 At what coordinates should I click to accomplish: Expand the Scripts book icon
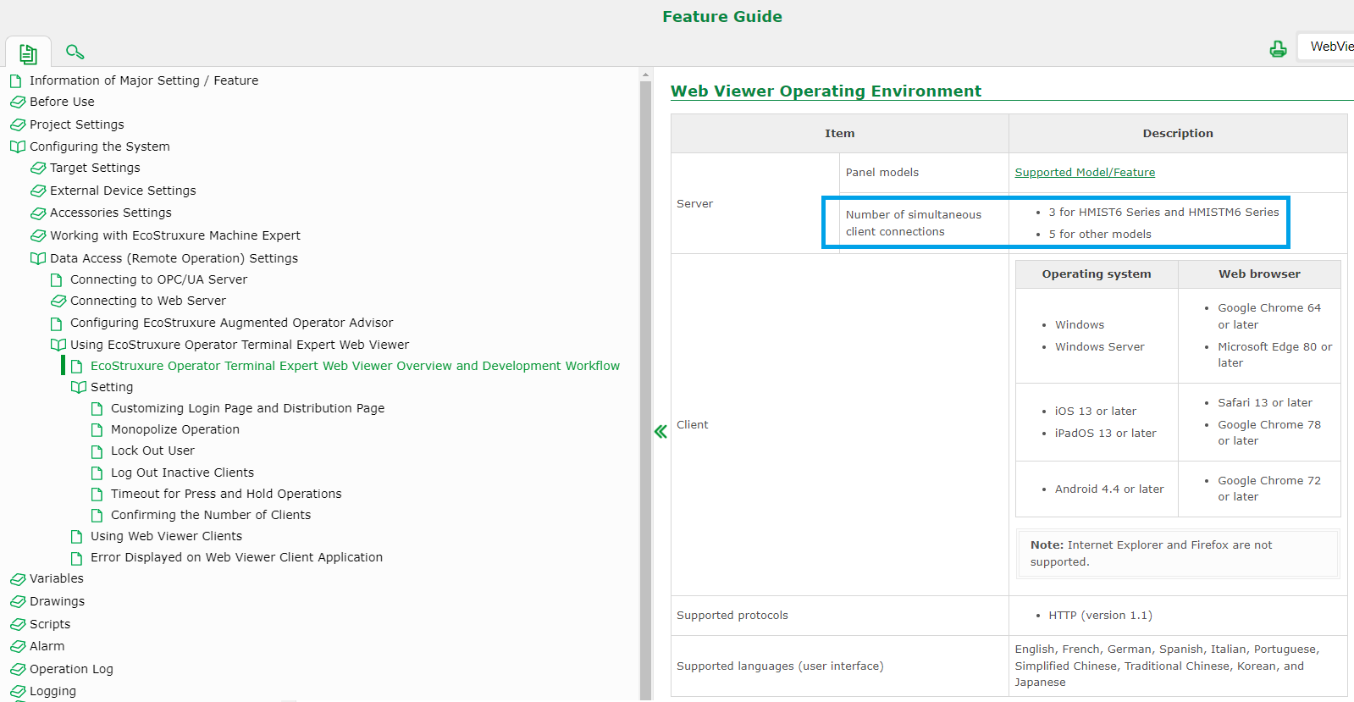[18, 624]
